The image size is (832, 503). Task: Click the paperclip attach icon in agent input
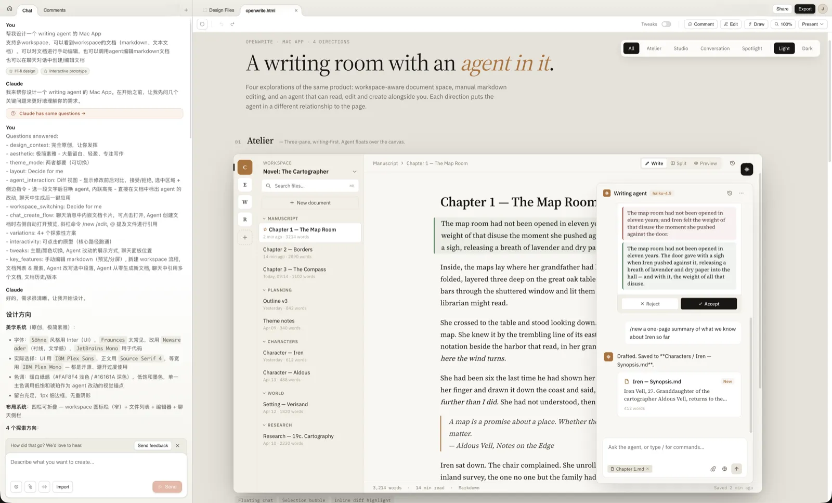[x=713, y=469]
